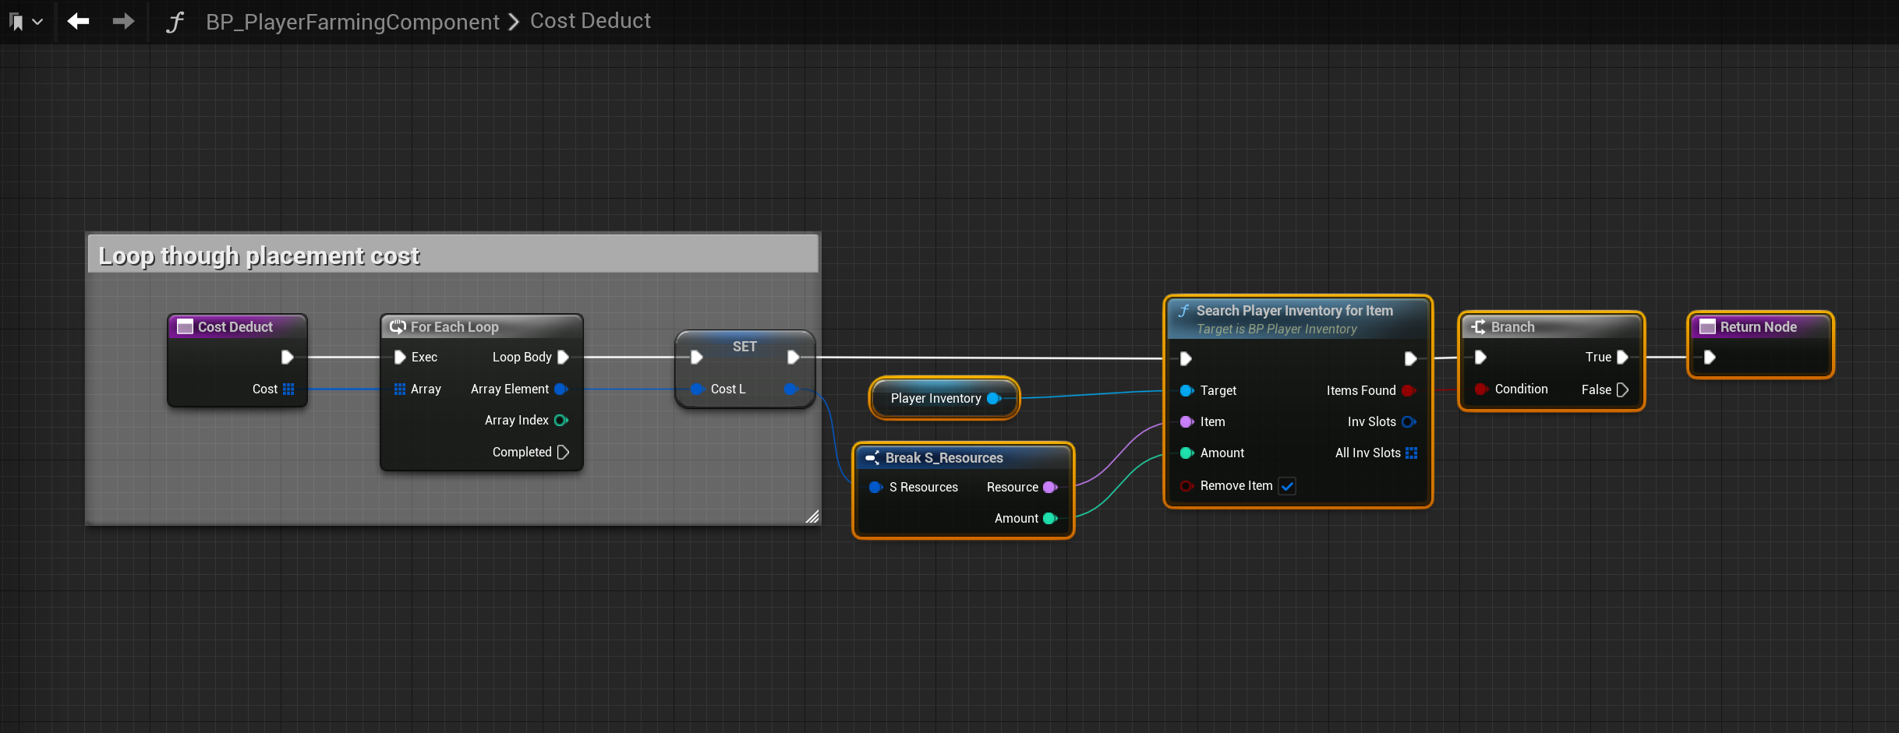The image size is (1899, 733).
Task: Click the Loop Body execution pin
Action: (x=563, y=357)
